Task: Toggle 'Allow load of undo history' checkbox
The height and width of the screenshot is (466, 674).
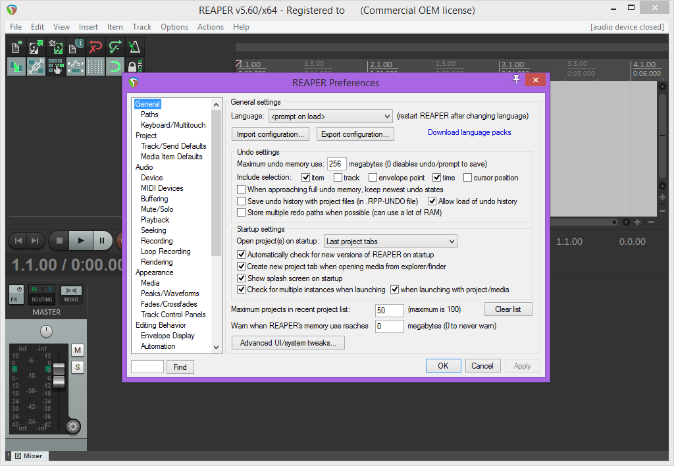Action: click(x=432, y=201)
